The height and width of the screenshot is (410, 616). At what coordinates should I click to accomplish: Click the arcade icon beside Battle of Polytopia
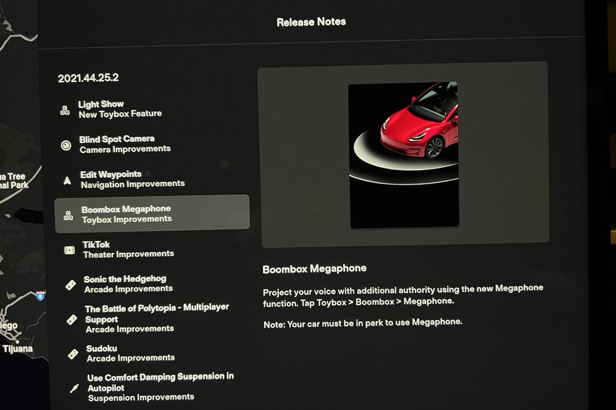(72, 319)
